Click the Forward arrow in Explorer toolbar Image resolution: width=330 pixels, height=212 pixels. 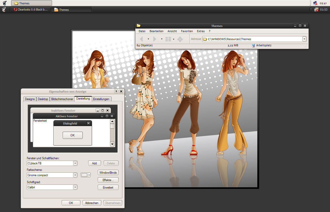[155, 39]
